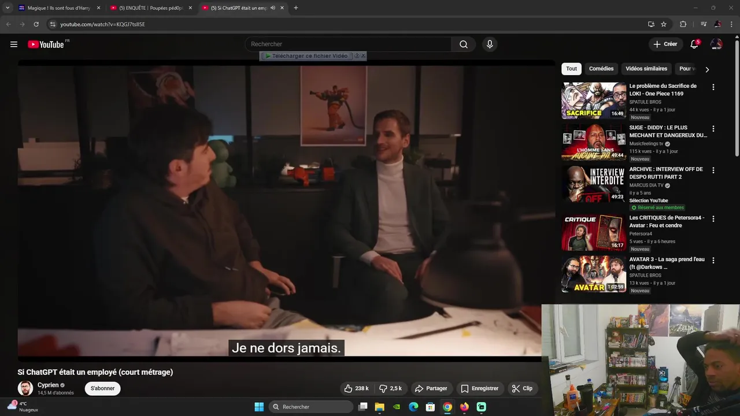
Task: Click the Chrome address bar URL
Action: pyautogui.click(x=102, y=24)
